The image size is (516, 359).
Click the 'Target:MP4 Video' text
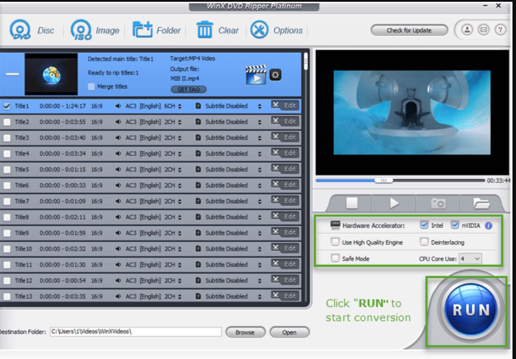(192, 58)
